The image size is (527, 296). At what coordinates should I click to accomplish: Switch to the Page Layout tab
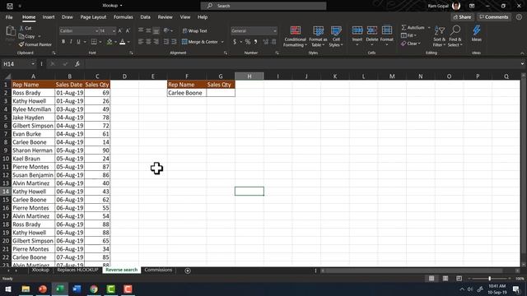click(x=93, y=17)
